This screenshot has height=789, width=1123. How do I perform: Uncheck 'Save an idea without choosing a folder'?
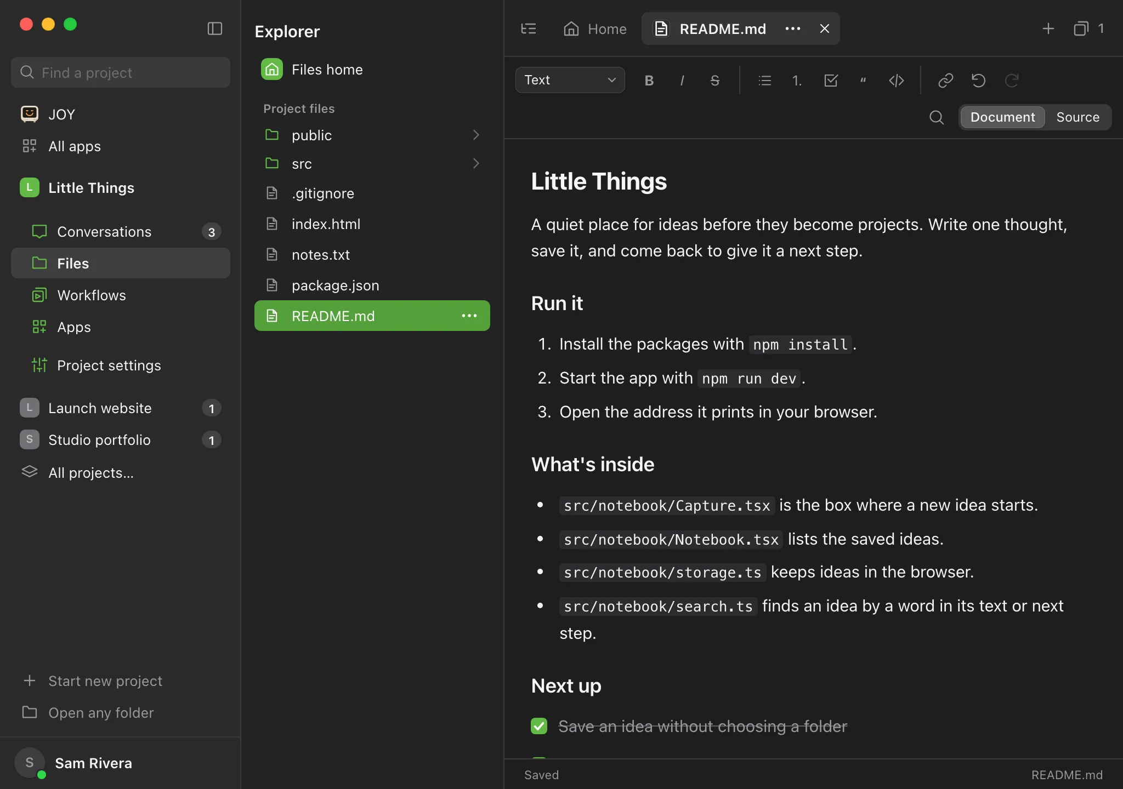pyautogui.click(x=539, y=726)
